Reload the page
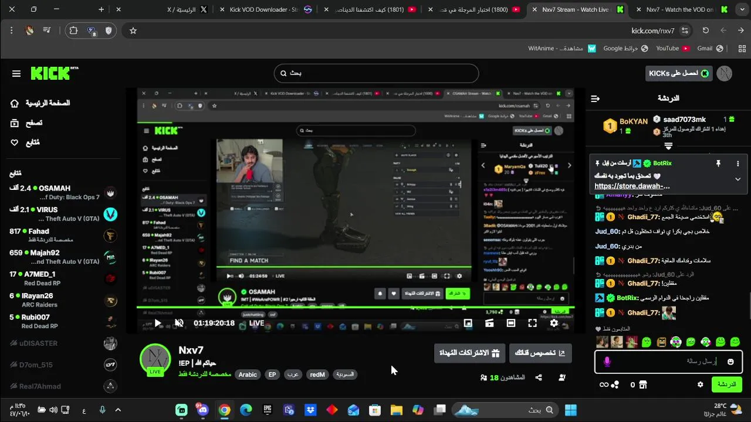 tap(706, 30)
